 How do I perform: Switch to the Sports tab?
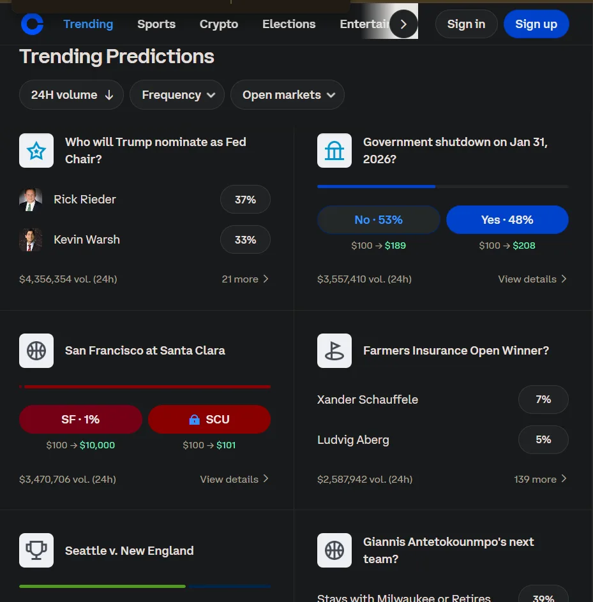156,24
